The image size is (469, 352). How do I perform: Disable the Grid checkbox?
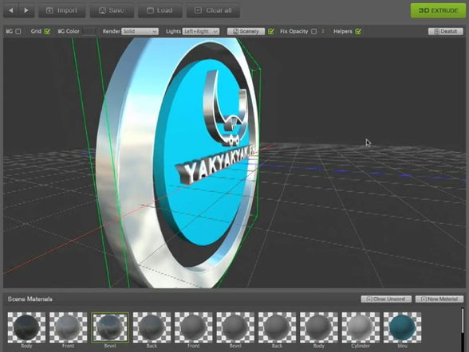click(47, 31)
